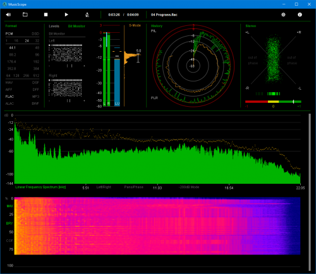Open the info icon
Viewport: 316px width, 274px height.
point(300,15)
